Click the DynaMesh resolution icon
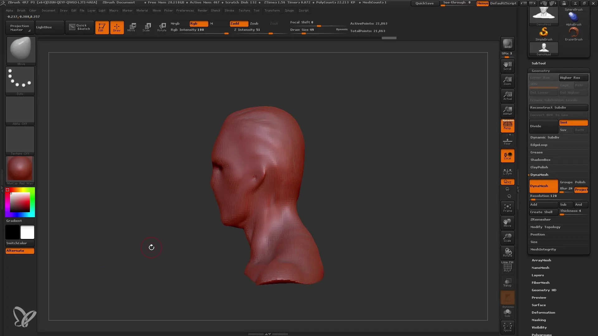This screenshot has width=598, height=336. click(543, 196)
